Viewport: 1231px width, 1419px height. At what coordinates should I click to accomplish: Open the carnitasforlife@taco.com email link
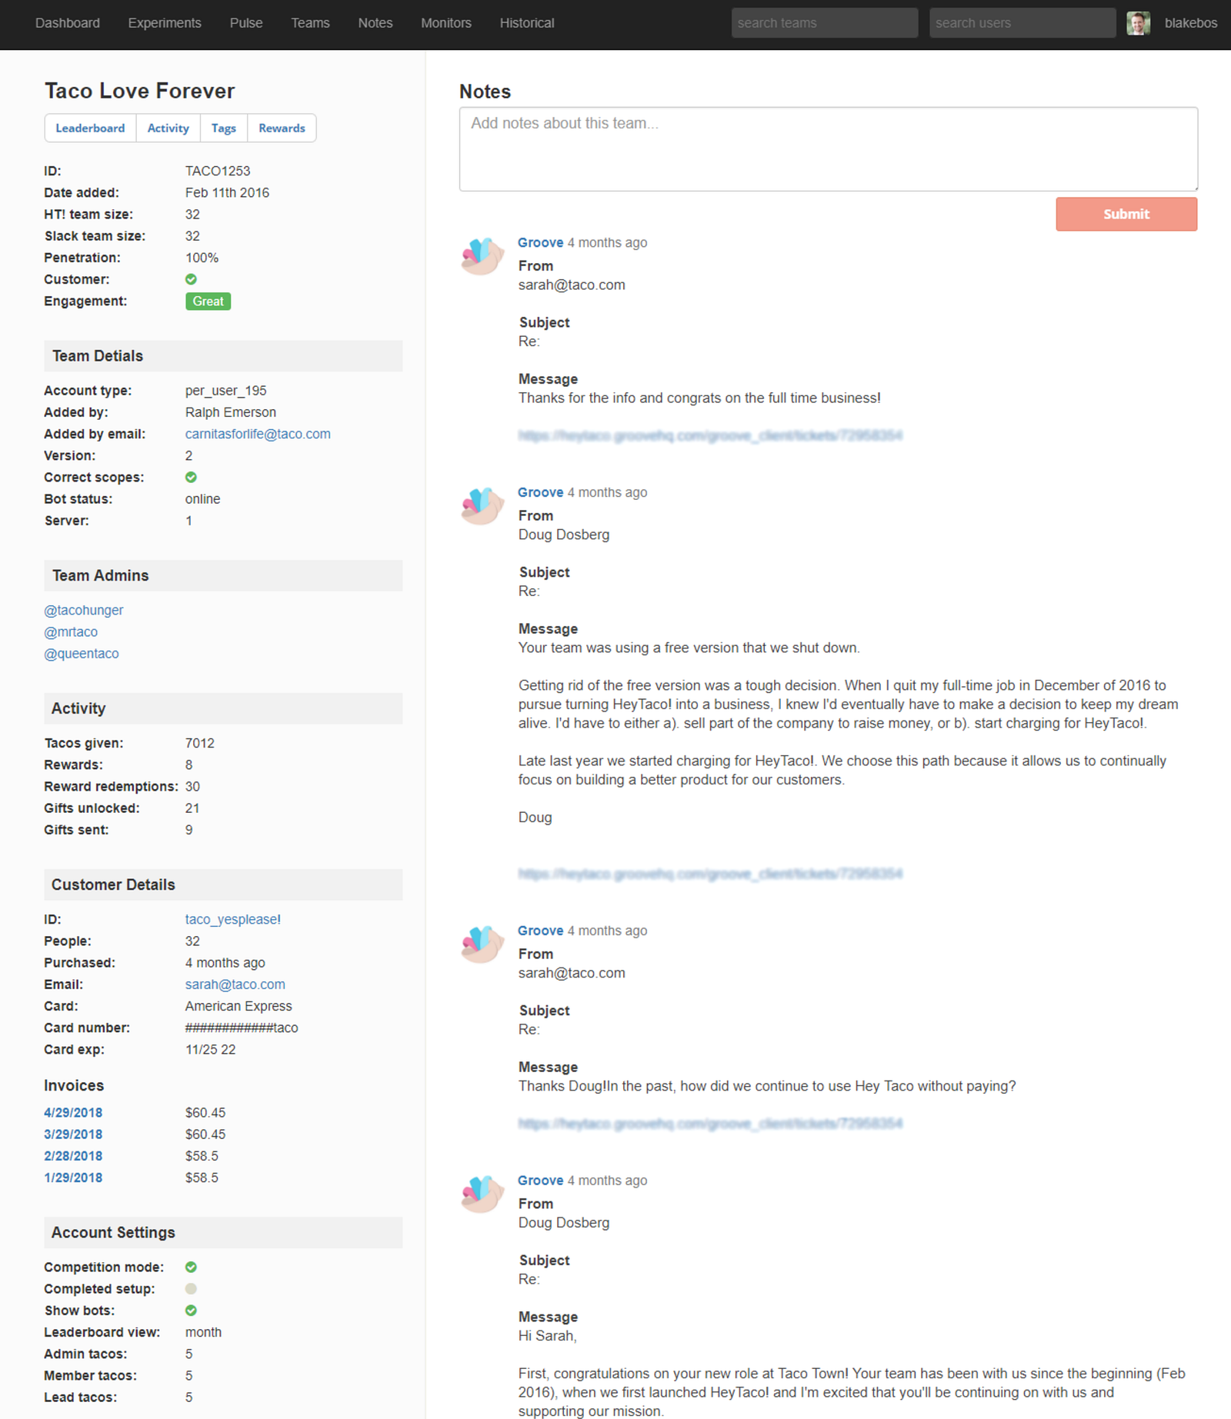click(258, 434)
